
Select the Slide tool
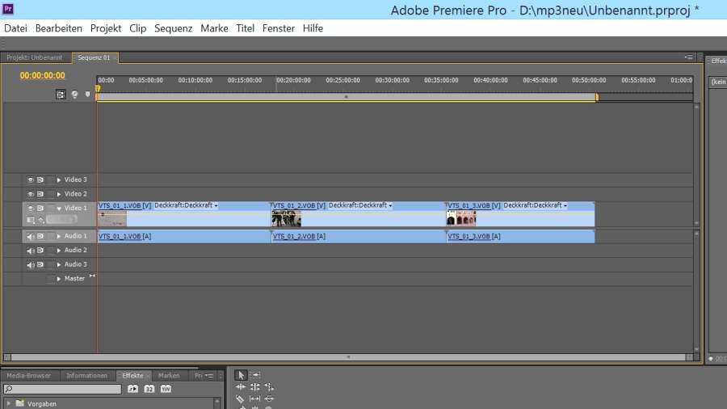[269, 398]
